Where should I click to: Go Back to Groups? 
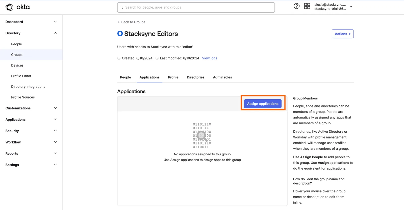(x=131, y=22)
